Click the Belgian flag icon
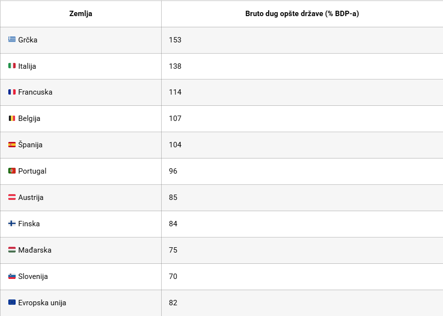The image size is (443, 316). (12, 118)
